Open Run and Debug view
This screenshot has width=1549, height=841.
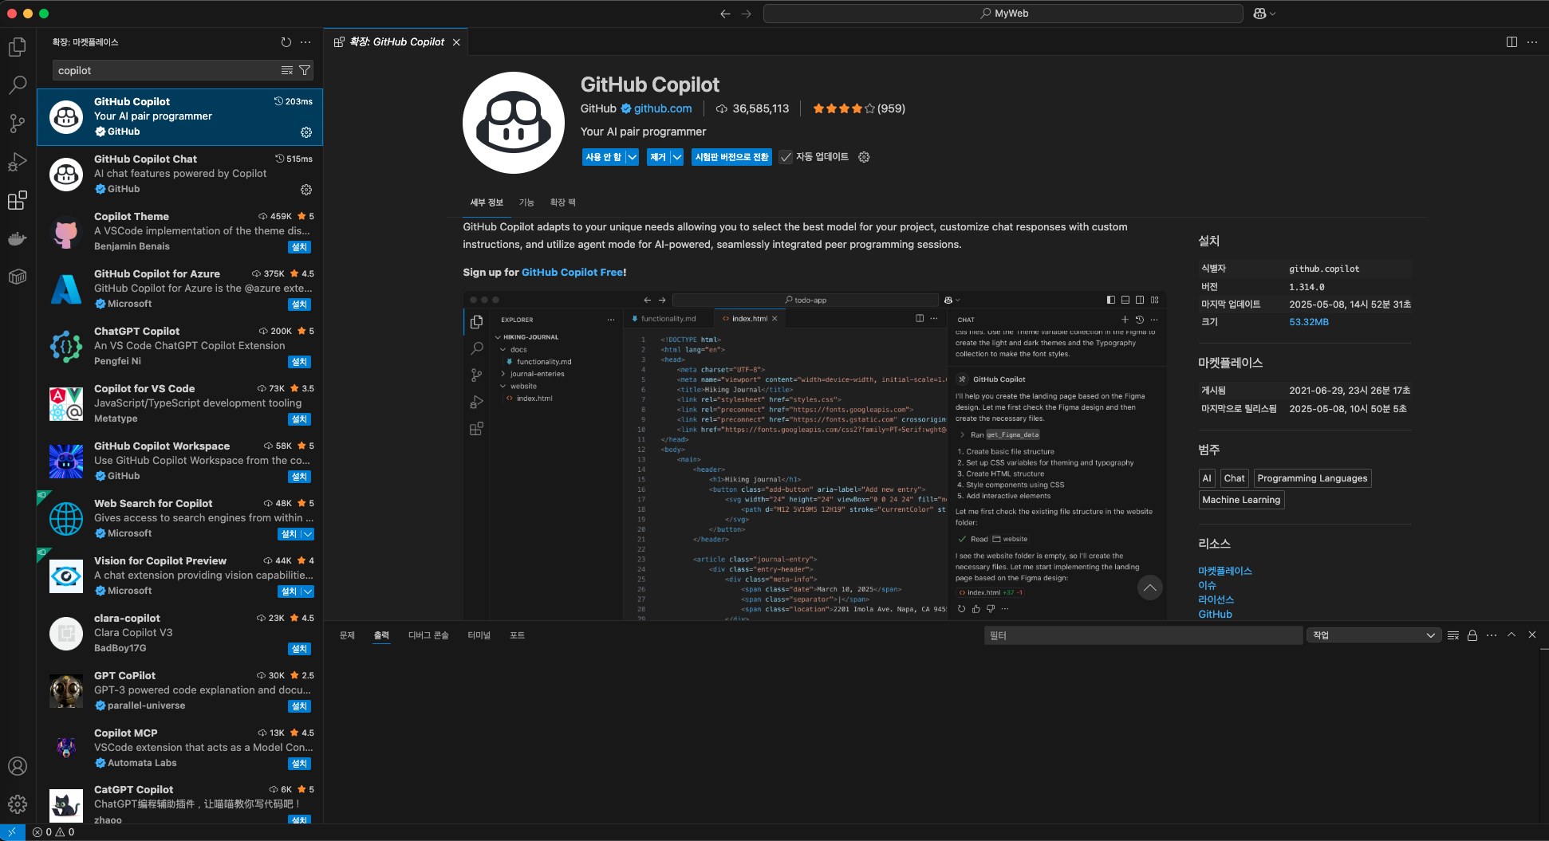pyautogui.click(x=18, y=162)
